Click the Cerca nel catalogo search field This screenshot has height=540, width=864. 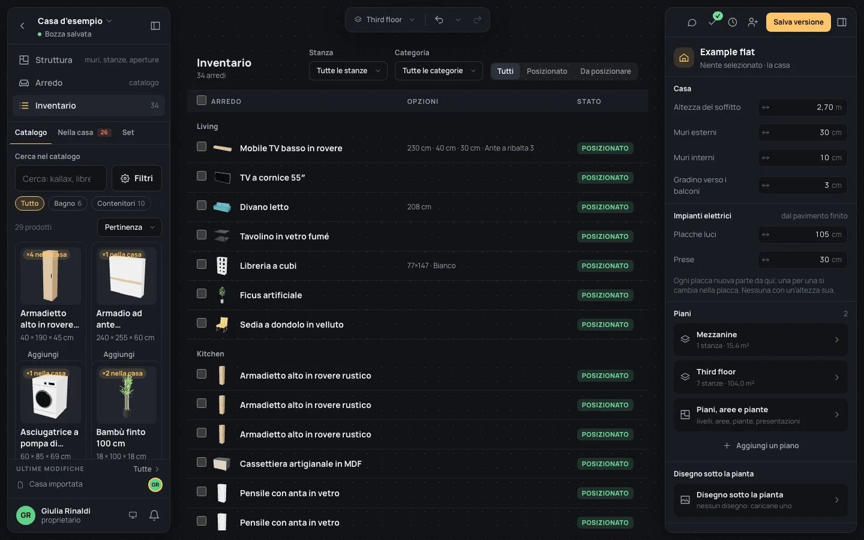click(61, 179)
